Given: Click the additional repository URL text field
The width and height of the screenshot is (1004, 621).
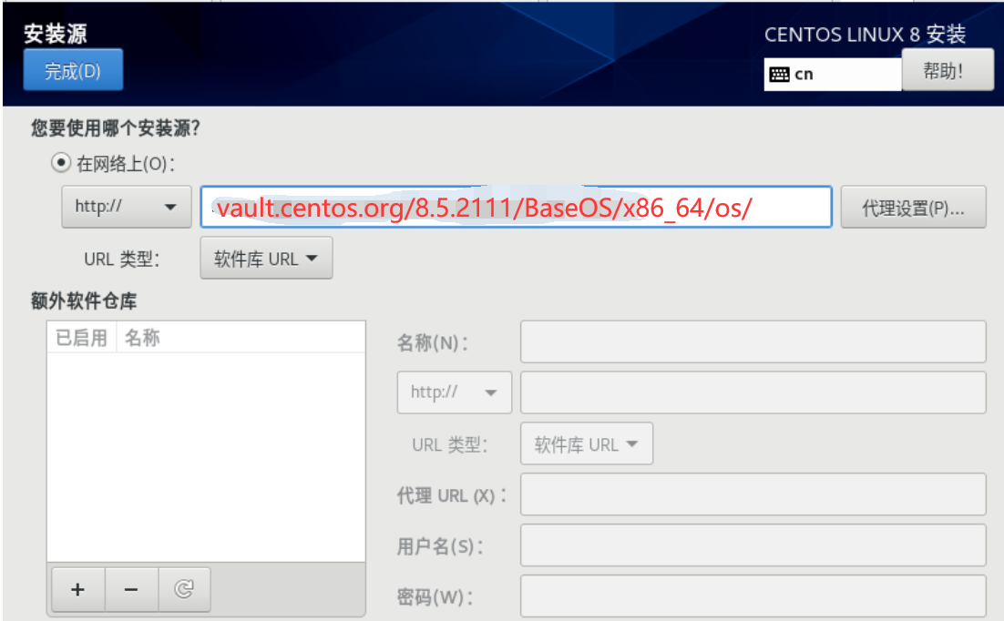Looking at the screenshot, I should pyautogui.click(x=753, y=392).
